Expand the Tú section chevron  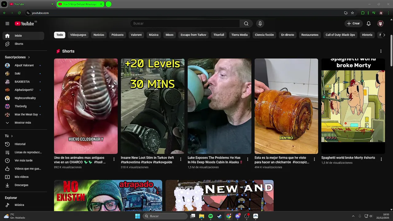pos(12,136)
